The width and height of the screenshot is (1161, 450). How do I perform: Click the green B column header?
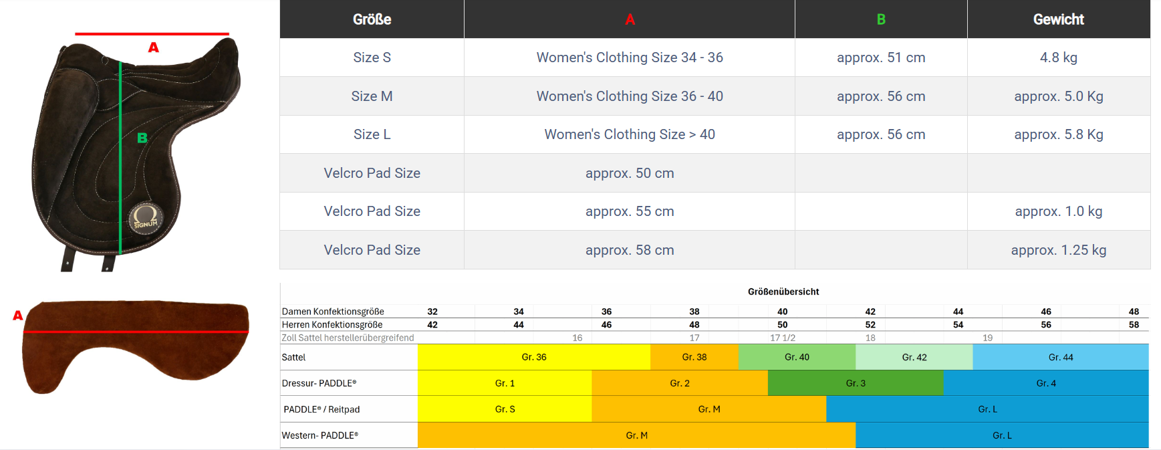pyautogui.click(x=880, y=19)
